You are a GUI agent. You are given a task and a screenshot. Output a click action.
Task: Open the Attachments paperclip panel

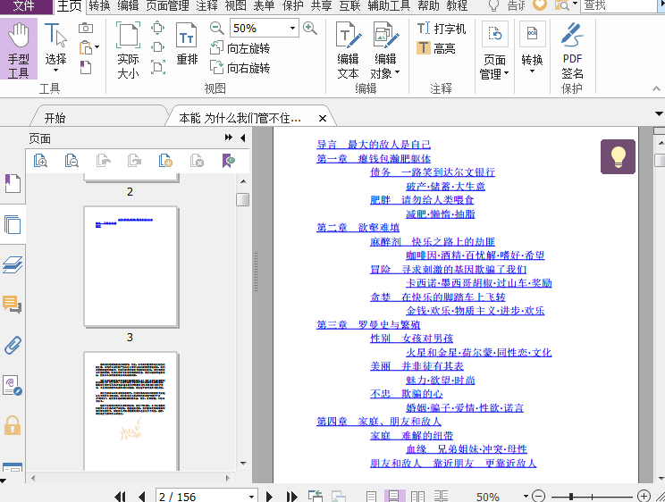13,345
